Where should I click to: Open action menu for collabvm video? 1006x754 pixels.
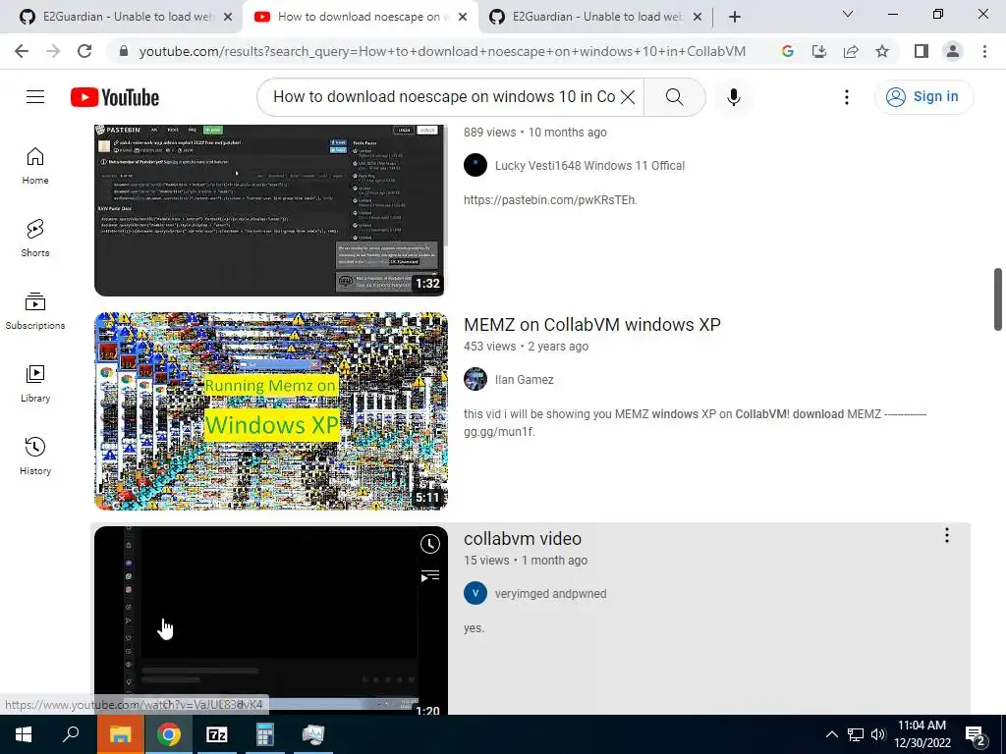947,535
